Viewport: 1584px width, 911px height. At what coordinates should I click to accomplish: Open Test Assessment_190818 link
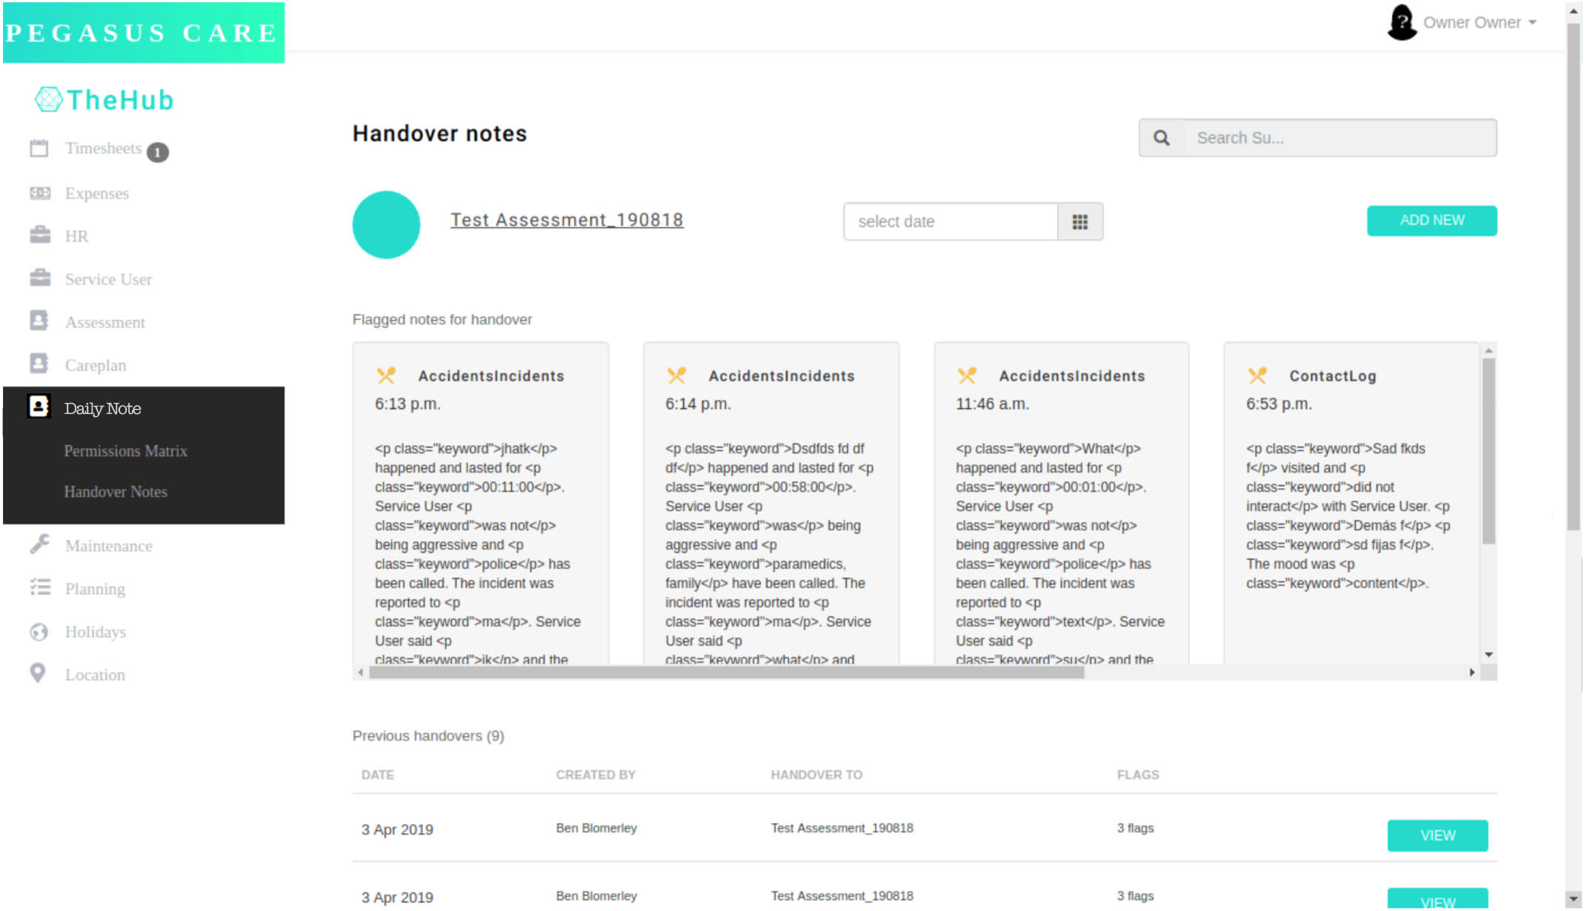click(567, 220)
